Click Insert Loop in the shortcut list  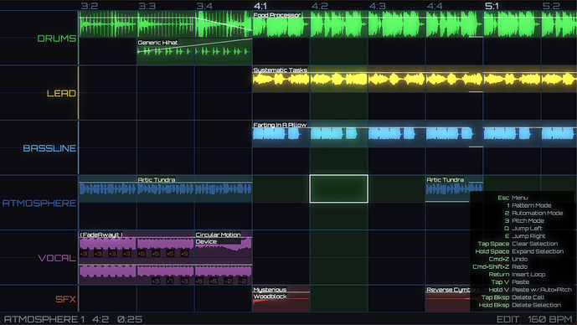pos(517,275)
